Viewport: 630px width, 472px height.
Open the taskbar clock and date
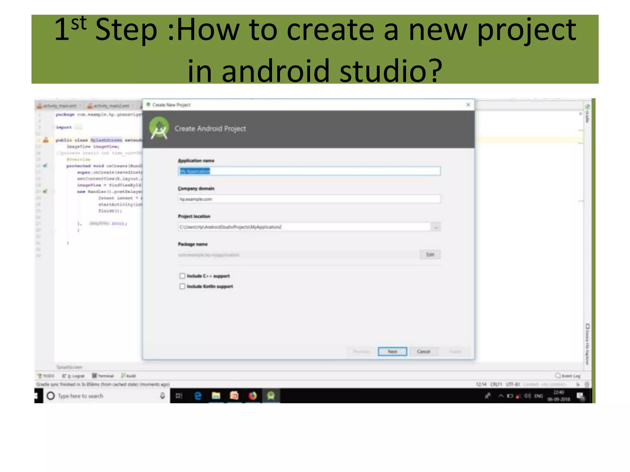[559, 396]
